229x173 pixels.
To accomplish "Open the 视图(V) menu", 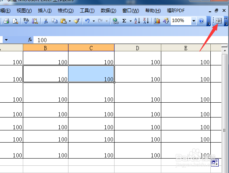I will (x=24, y=11).
